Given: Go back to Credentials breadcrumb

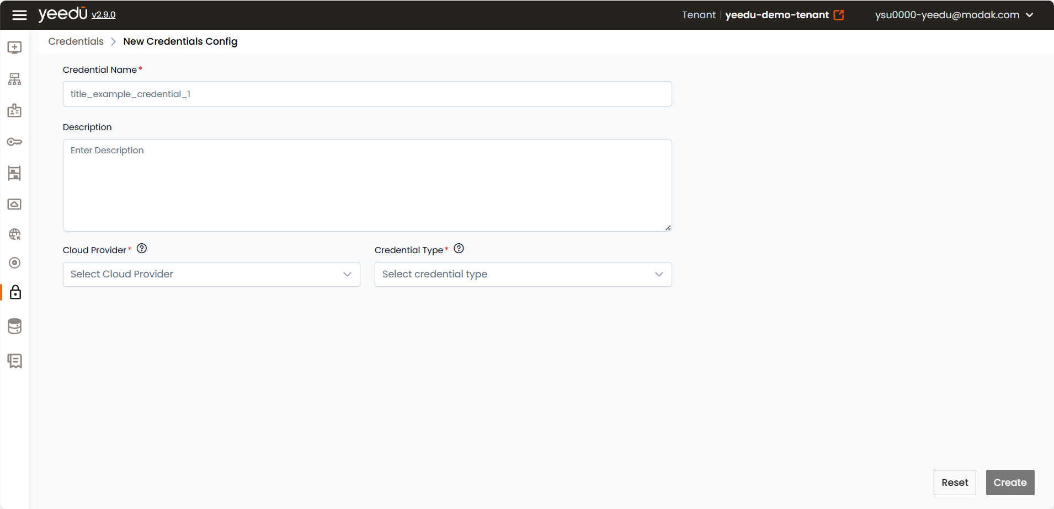Looking at the screenshot, I should tap(76, 41).
